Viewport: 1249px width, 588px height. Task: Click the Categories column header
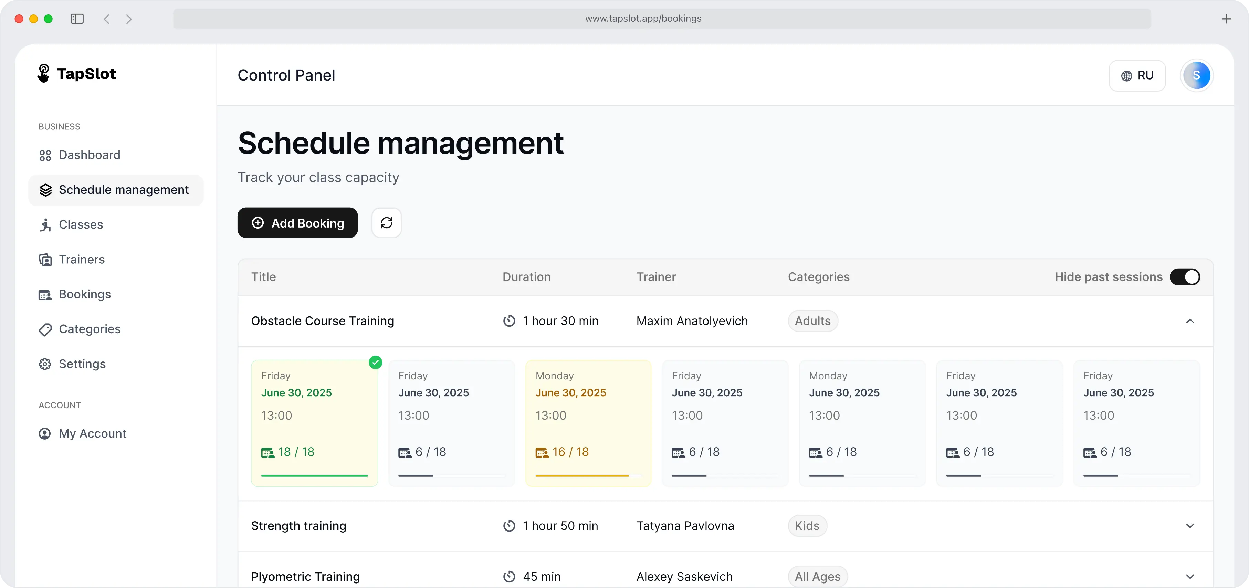(x=818, y=277)
